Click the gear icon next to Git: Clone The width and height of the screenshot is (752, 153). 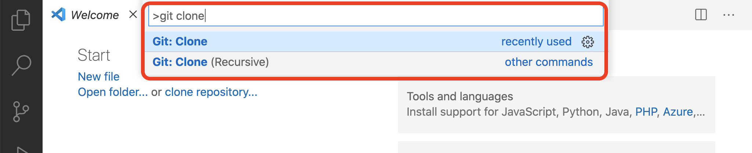tap(587, 42)
